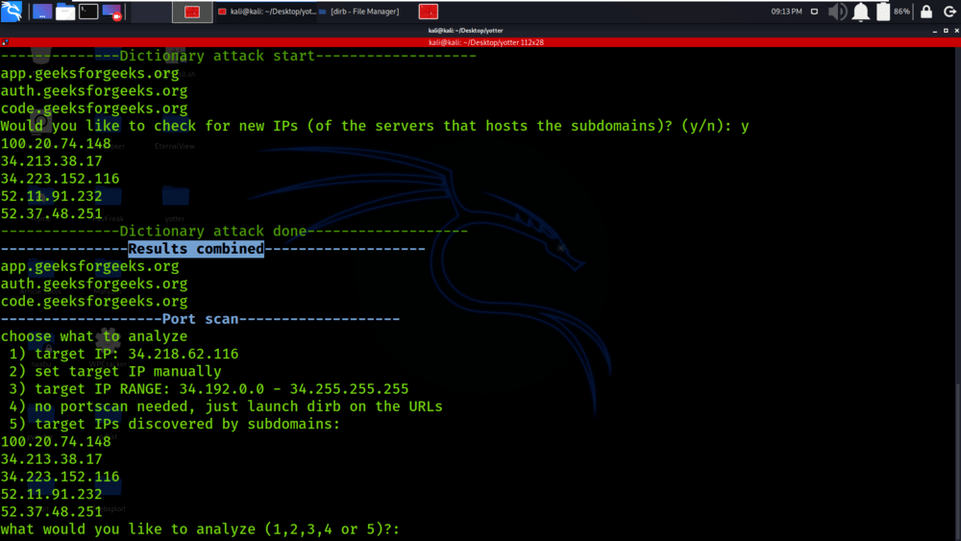Click the 'choose what to analyze' line
The image size is (961, 541).
point(94,336)
